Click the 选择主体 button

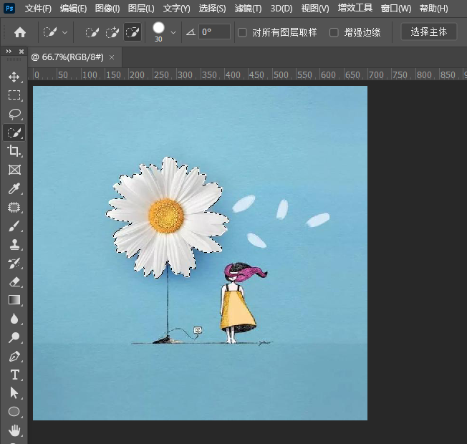[428, 32]
